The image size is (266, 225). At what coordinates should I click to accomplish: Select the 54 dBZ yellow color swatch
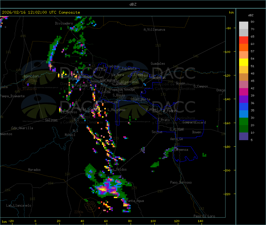point(244,62)
